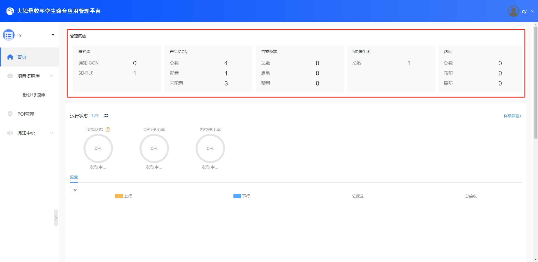Screen dimensions: 538x262
Task: Click the POI管理 location pin icon
Action: [x=10, y=114]
